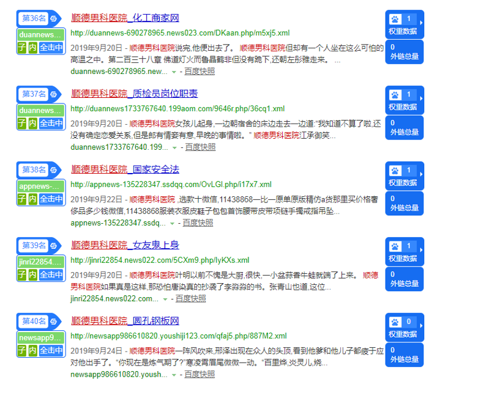The width and height of the screenshot is (489, 395).
Task: Click 全击中 badge under rank 40
Action: pyautogui.click(x=51, y=350)
